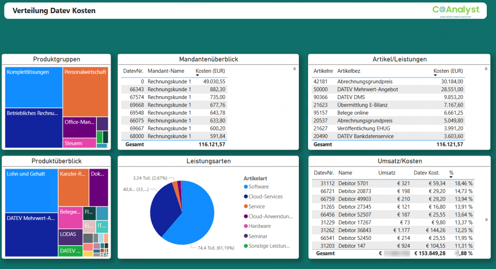The image size is (496, 269).
Task: Sort Mandantenüberblick by Kosten (EUR) column
Action: (210, 71)
